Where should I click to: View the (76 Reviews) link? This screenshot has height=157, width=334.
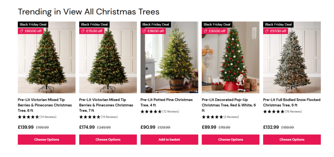pos(293,112)
